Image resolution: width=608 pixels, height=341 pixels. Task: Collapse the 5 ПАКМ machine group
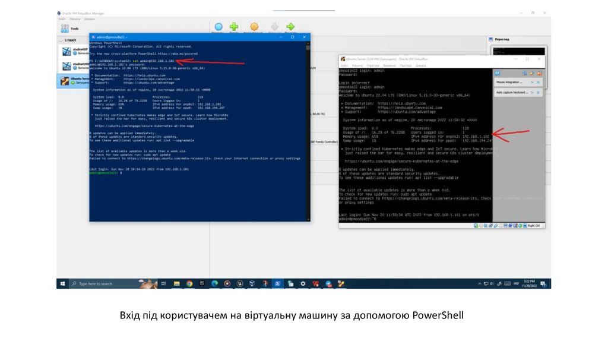coord(61,40)
